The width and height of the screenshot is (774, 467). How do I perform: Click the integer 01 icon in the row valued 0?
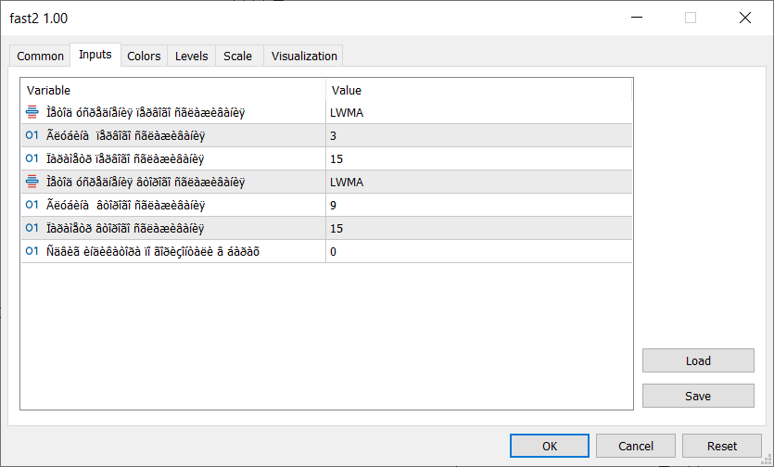32,251
